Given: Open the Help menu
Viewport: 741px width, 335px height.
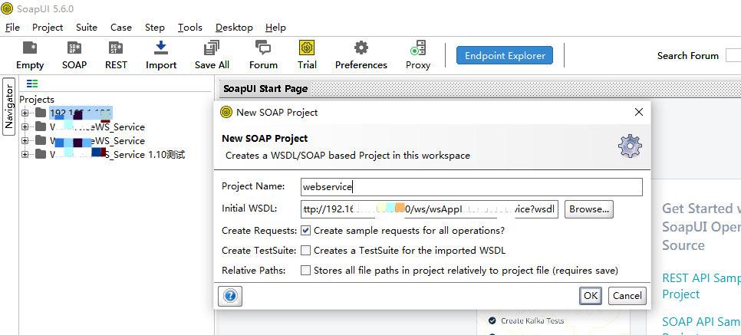Looking at the screenshot, I should (x=275, y=28).
